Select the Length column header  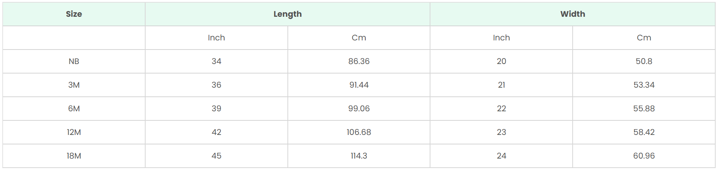coord(288,14)
